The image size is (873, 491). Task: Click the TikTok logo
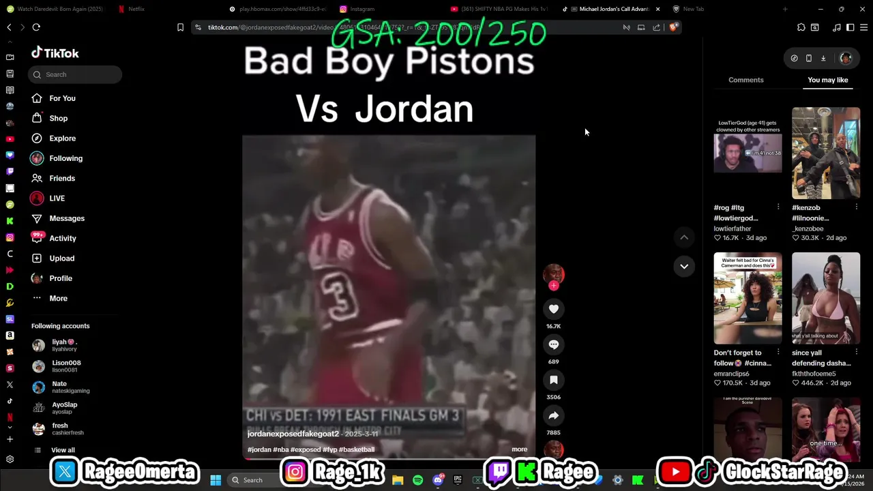55,53
